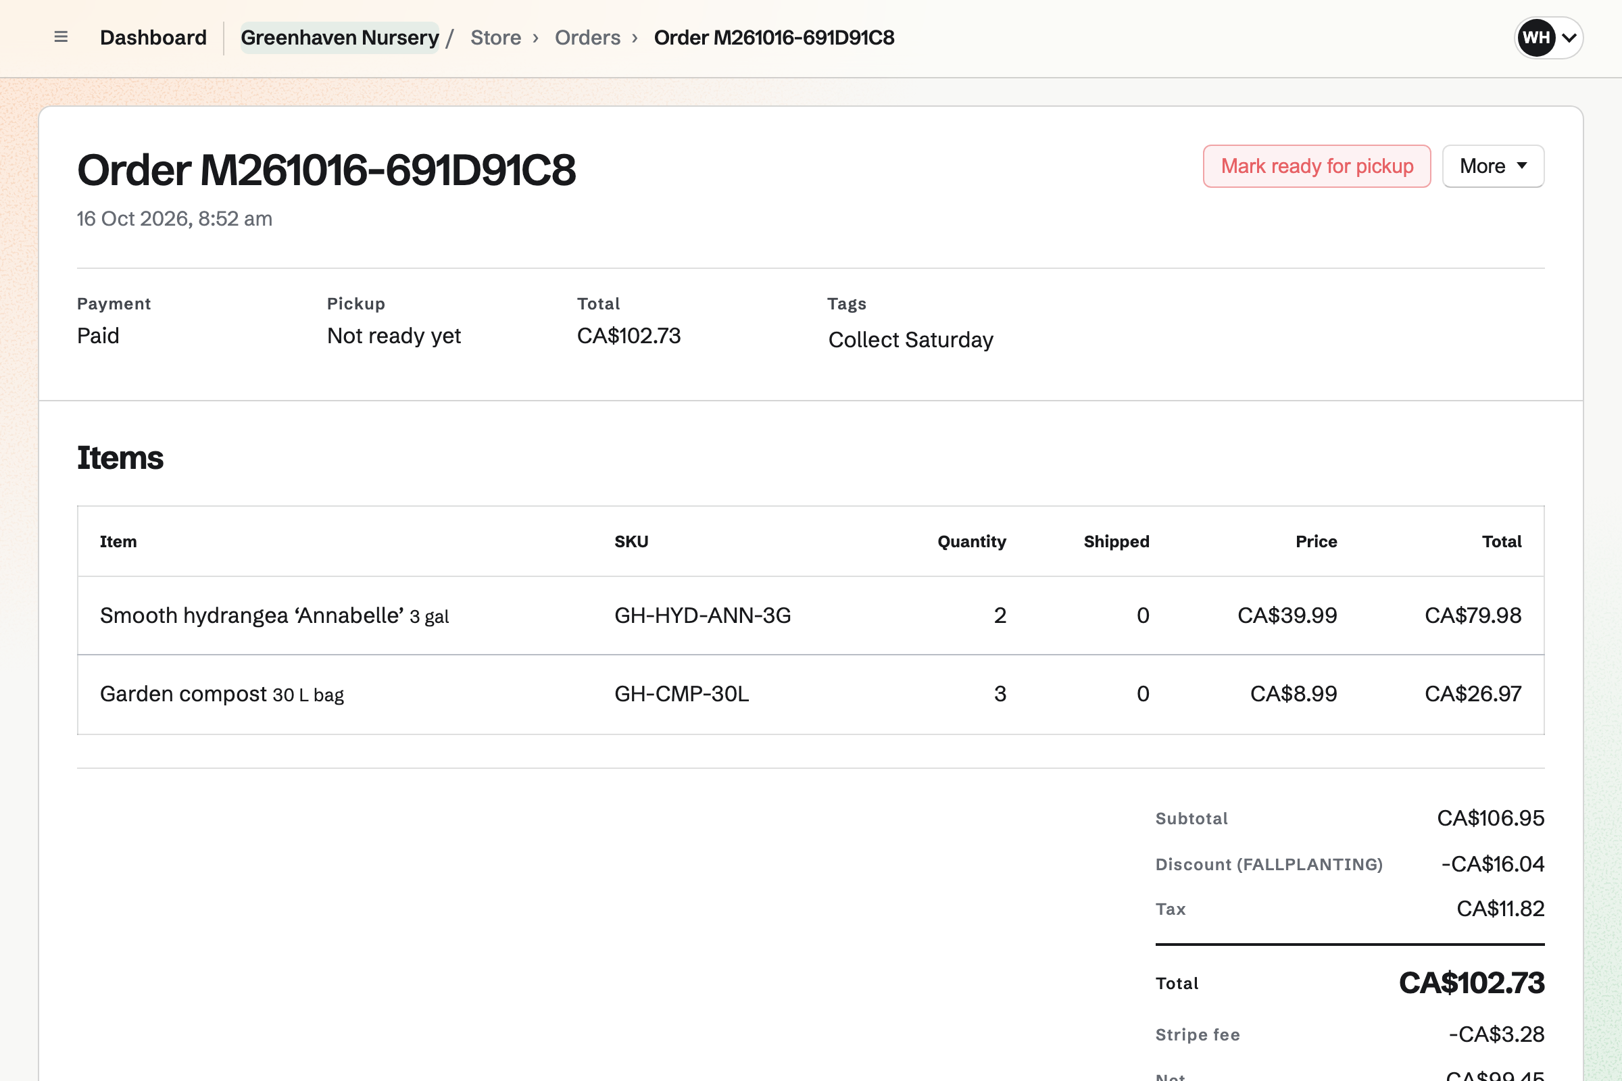Click the CA$79.98 hydrangea line total
The height and width of the screenshot is (1081, 1622).
1473,615
